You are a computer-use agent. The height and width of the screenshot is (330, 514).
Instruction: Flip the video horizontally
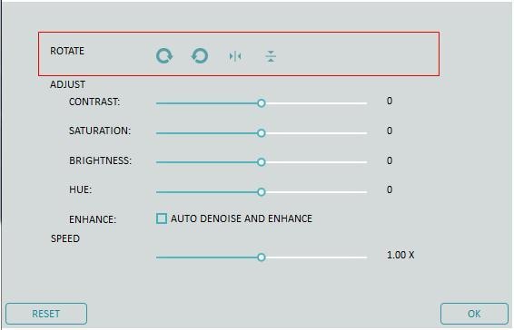235,56
